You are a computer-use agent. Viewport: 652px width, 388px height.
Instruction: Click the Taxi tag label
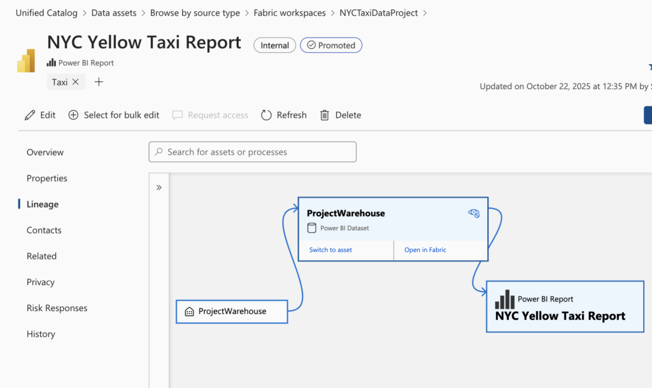click(59, 82)
